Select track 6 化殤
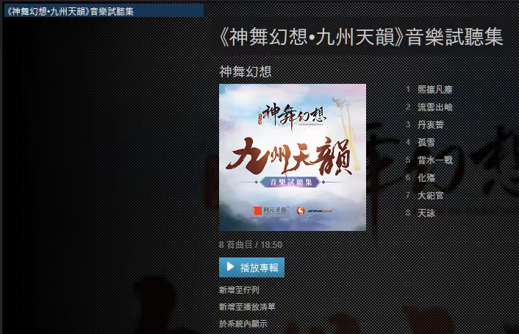This screenshot has height=334, width=519. pos(426,178)
